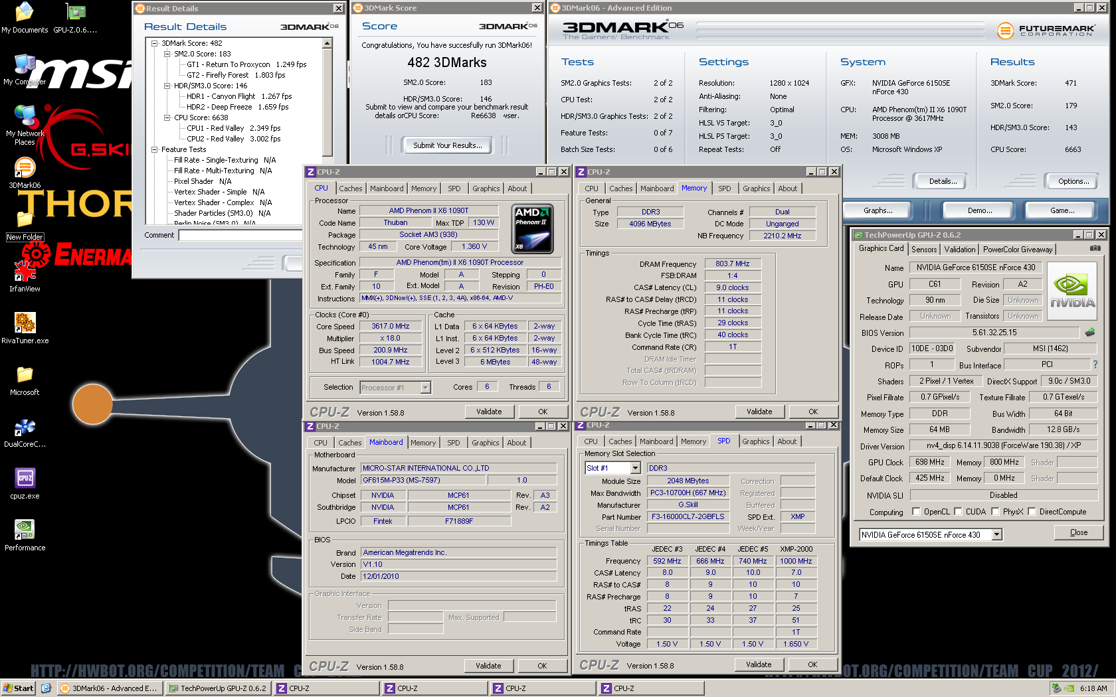Open the Slot #1 dropdown in CPU-Z SPD
Screen dimensions: 1116x697
coord(635,468)
